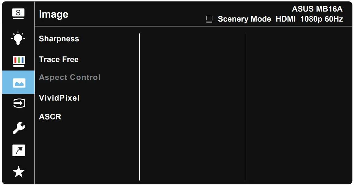Open the ASCR option

(50, 117)
